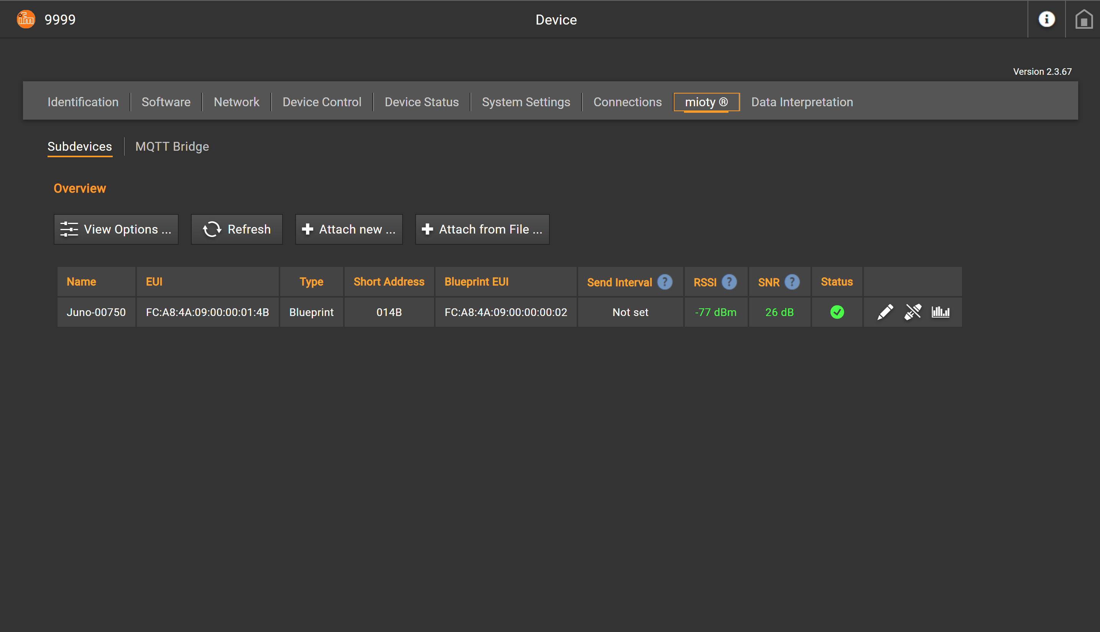Open statistics chart icon for Juno-00750
This screenshot has width=1100, height=632.
941,312
